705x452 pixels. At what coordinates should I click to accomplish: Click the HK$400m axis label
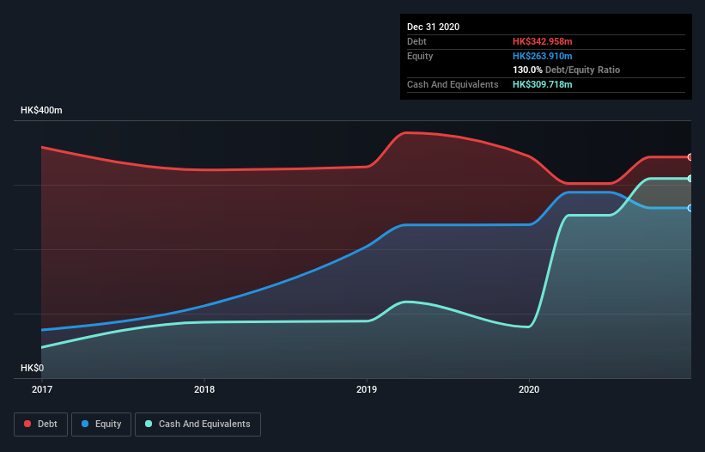coord(41,110)
